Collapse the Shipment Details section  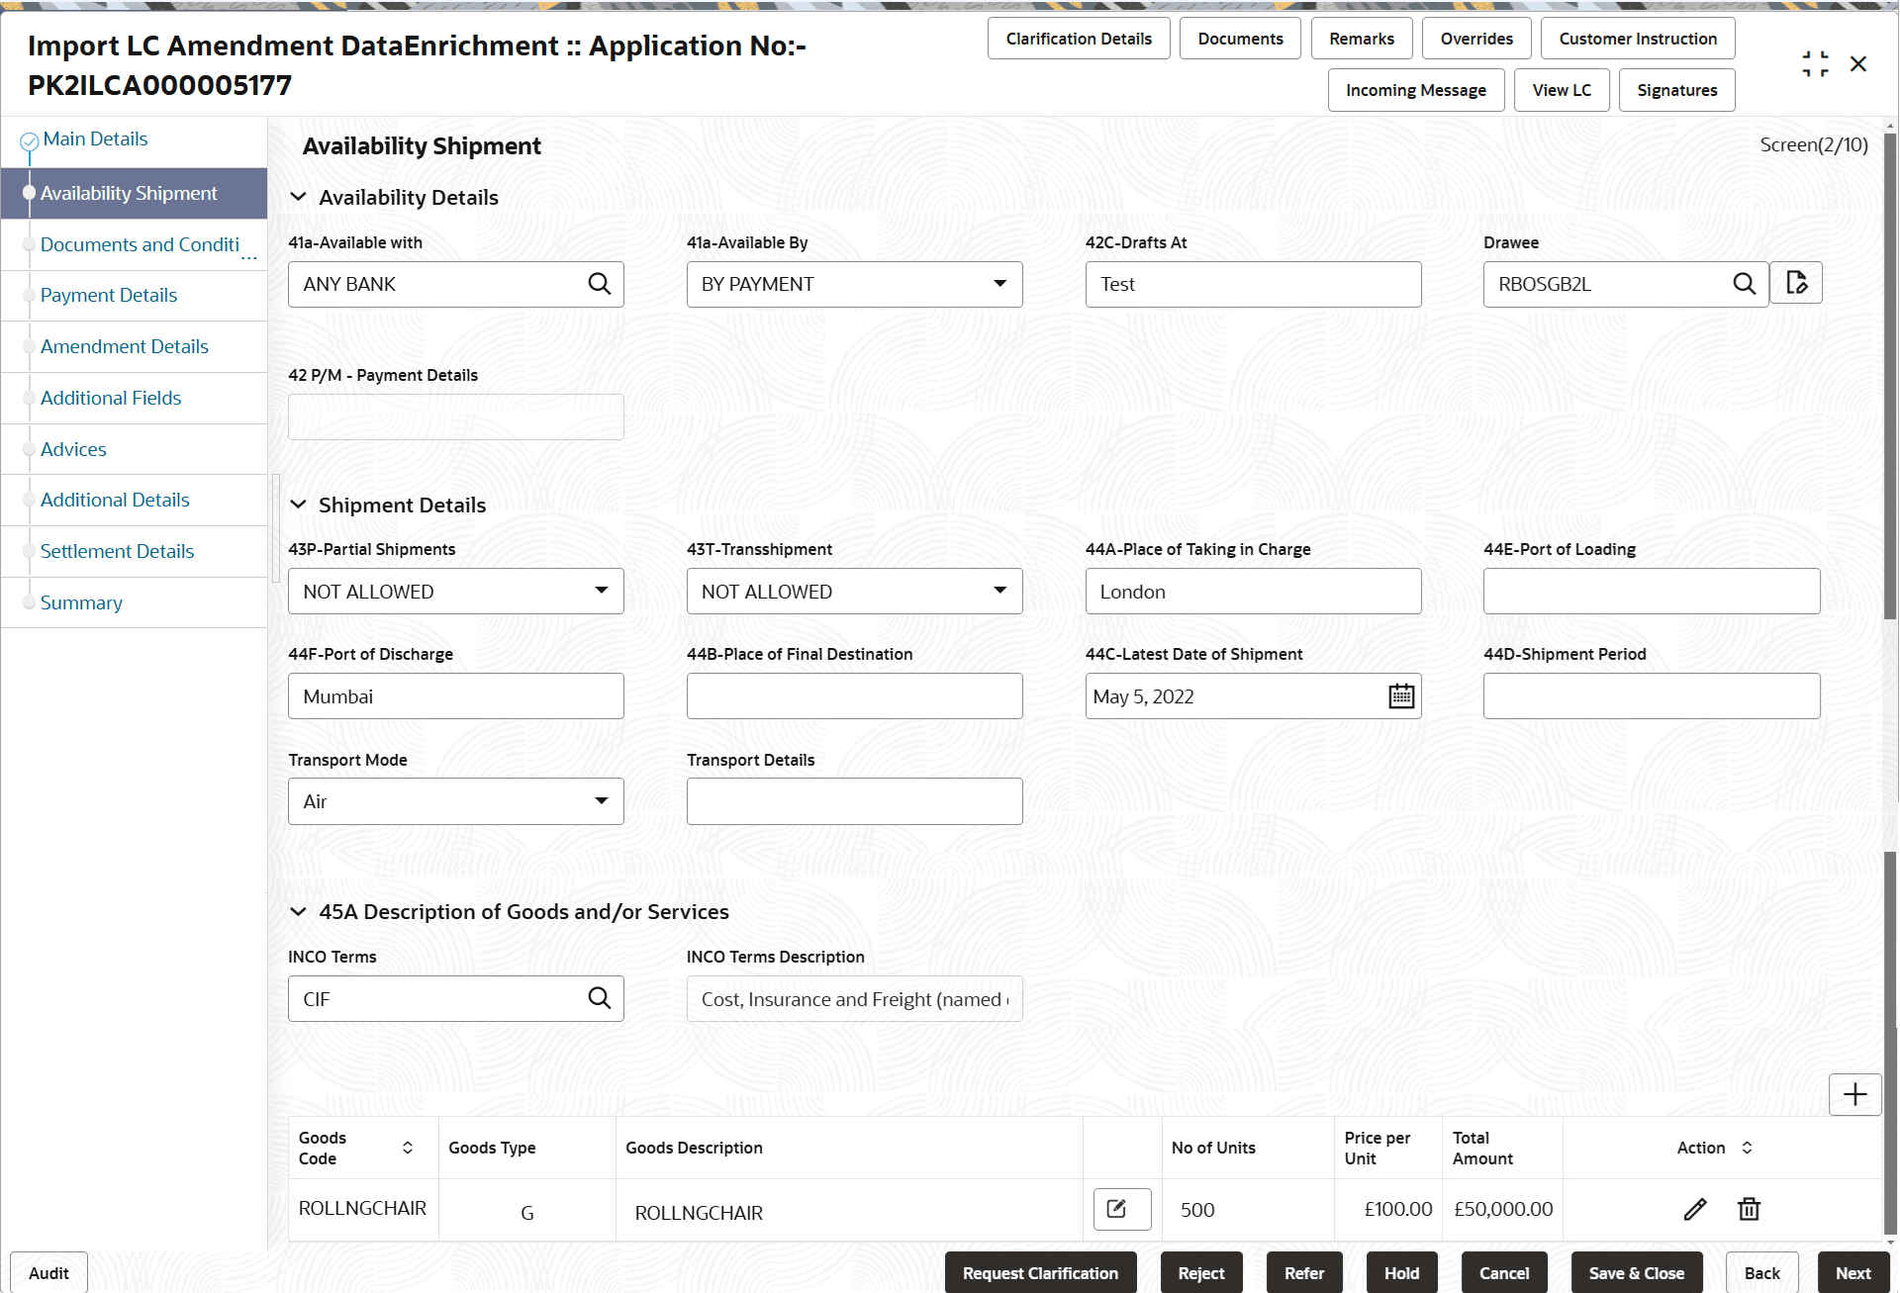coord(300,504)
